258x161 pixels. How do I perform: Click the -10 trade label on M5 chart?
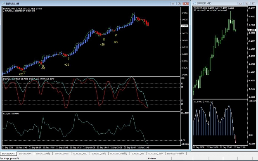coord(43,68)
